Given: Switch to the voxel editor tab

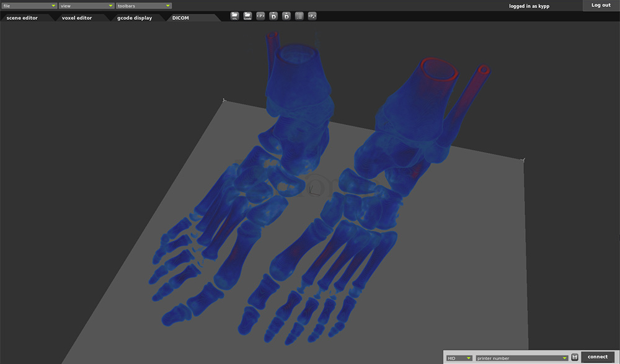Looking at the screenshot, I should click(77, 18).
